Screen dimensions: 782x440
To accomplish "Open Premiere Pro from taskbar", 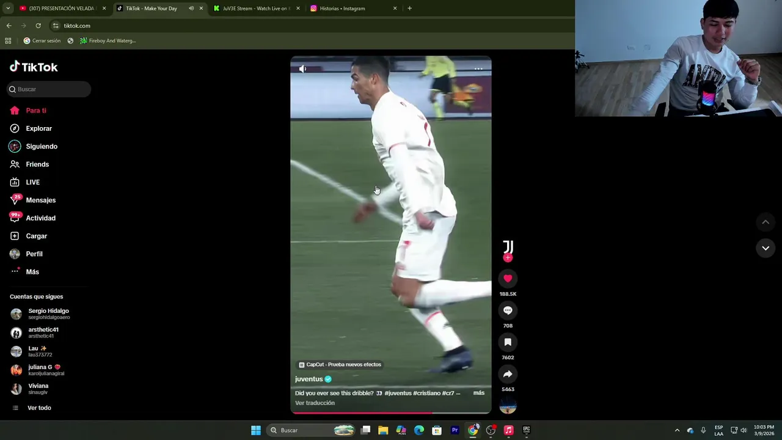I will click(455, 430).
